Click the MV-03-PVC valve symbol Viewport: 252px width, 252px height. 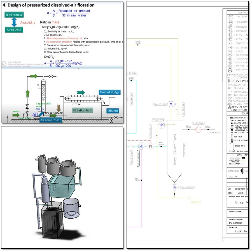[174, 104]
